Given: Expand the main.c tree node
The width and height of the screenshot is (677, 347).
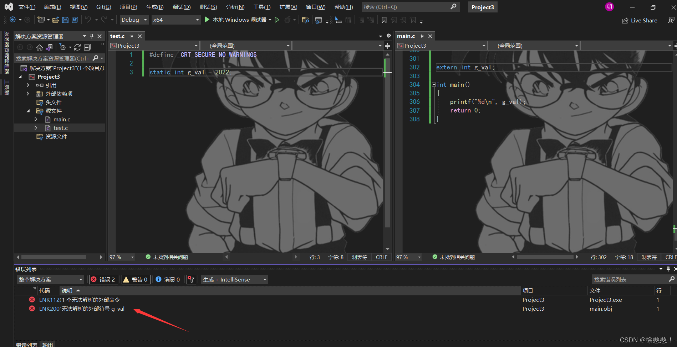Looking at the screenshot, I should coord(36,119).
